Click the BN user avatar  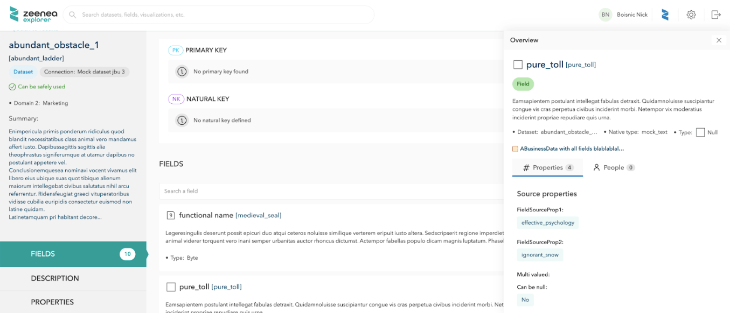606,15
